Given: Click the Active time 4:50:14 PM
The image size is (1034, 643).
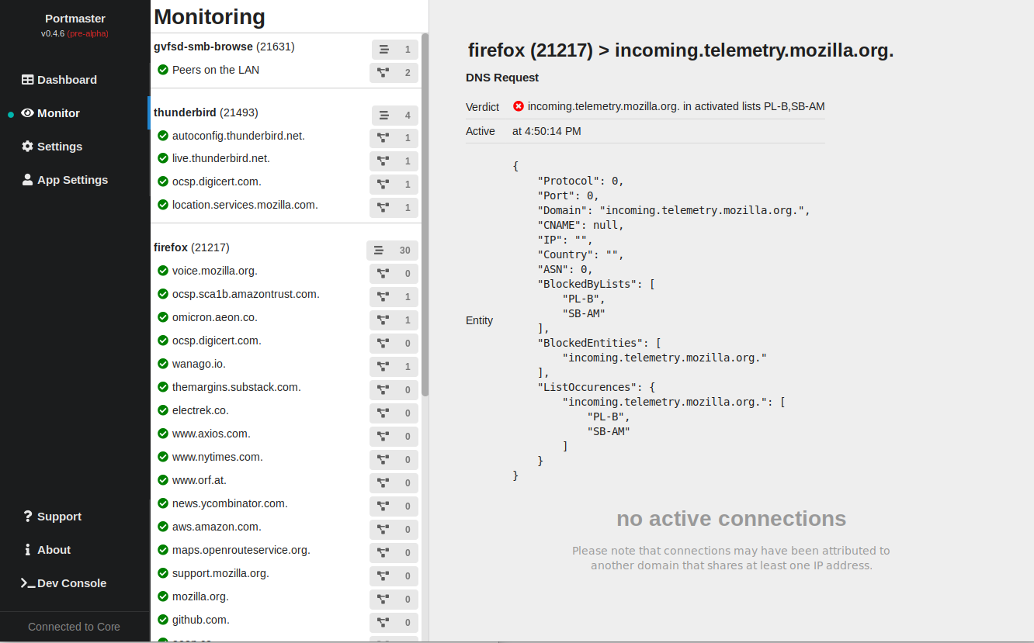Looking at the screenshot, I should coord(546,131).
